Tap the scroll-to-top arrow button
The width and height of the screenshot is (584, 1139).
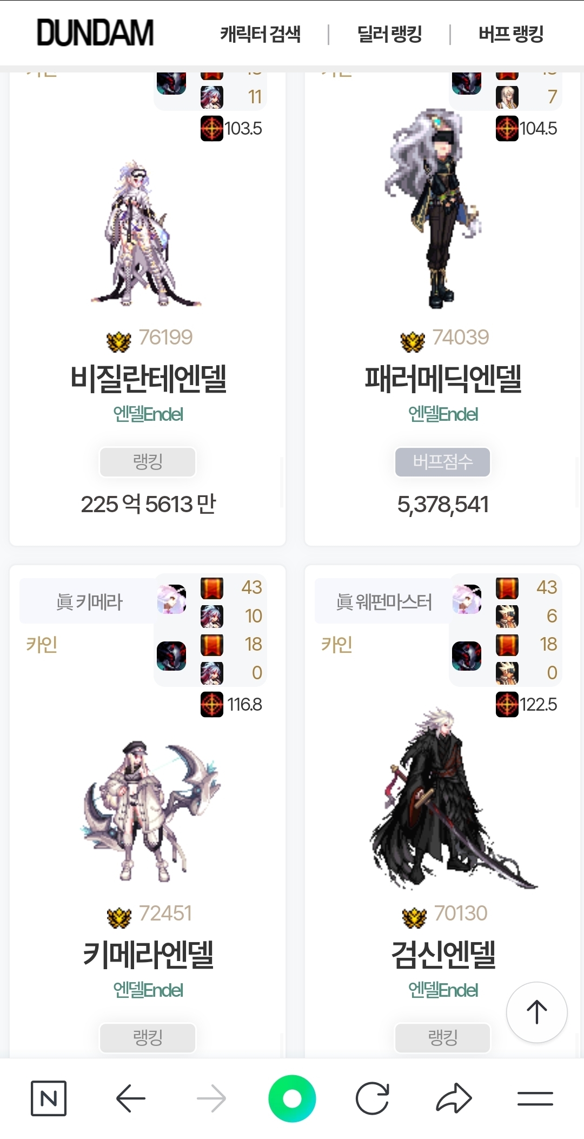pos(536,1012)
